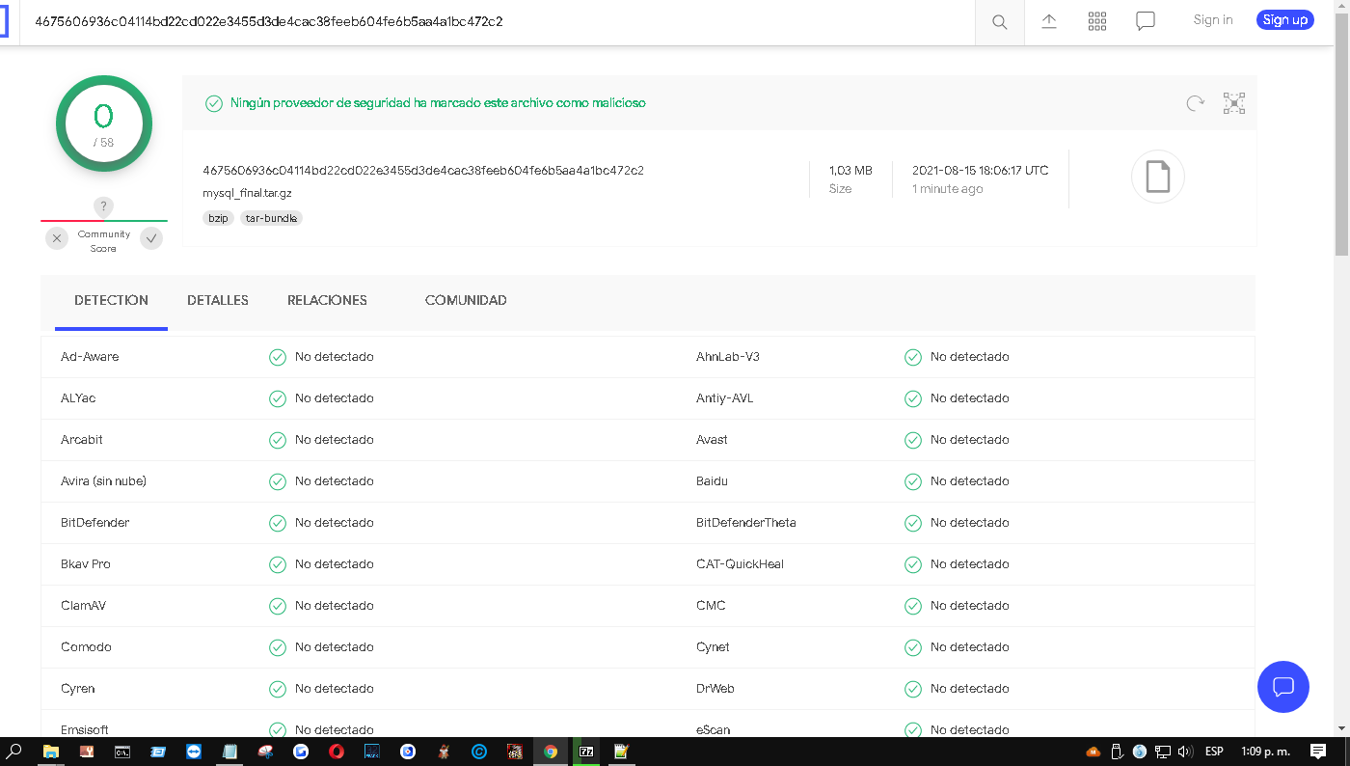Open the comments speech bubble in header
The height and width of the screenshot is (766, 1350).
click(1146, 21)
